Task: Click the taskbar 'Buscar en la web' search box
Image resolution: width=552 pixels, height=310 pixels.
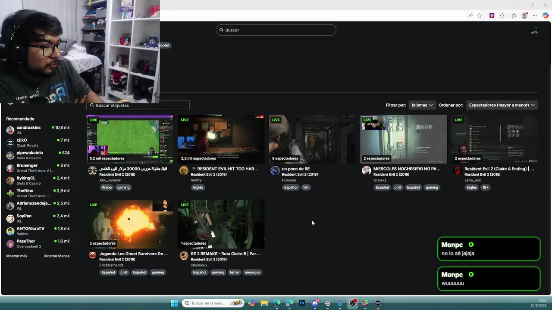Action: tap(213, 303)
